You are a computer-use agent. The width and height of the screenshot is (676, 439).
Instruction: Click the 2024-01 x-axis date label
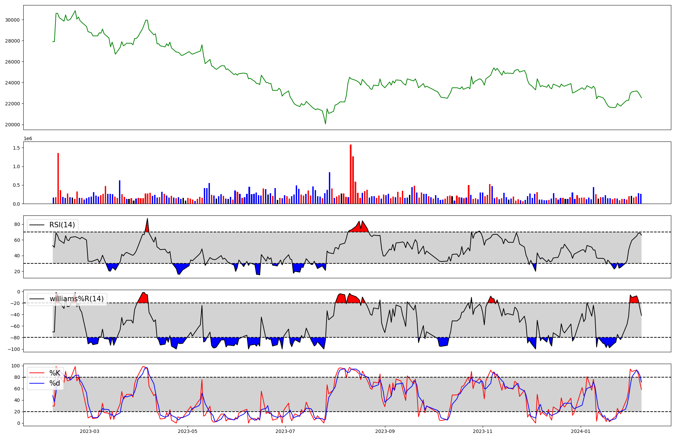[x=580, y=431]
